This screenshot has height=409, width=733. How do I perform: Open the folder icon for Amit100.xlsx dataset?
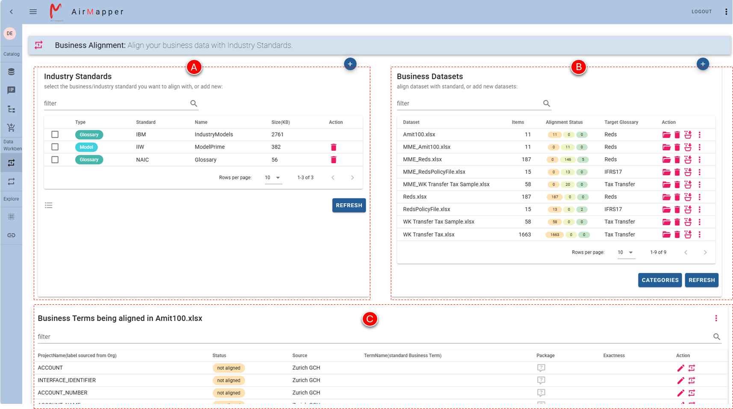tap(666, 135)
